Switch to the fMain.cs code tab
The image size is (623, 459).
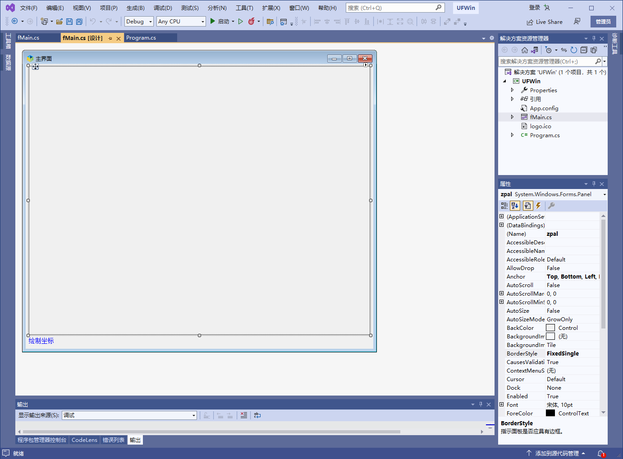pos(28,38)
